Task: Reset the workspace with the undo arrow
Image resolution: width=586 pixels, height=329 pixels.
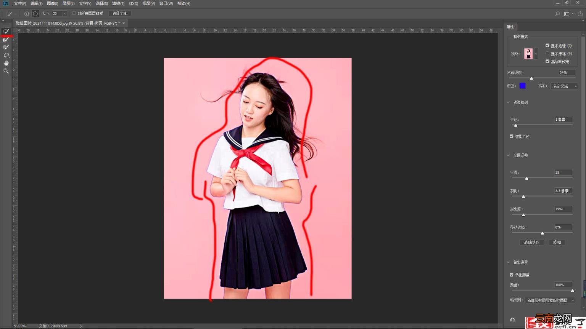Action: pyautogui.click(x=512, y=320)
